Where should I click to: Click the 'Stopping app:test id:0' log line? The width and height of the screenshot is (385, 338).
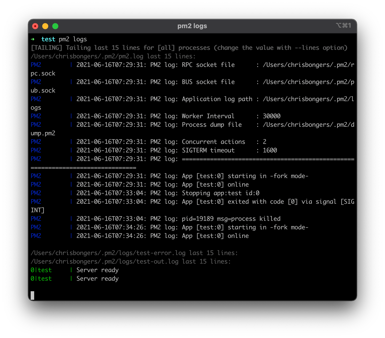(145, 193)
